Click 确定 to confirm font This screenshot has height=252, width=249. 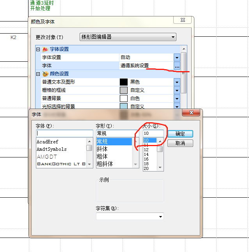180,134
